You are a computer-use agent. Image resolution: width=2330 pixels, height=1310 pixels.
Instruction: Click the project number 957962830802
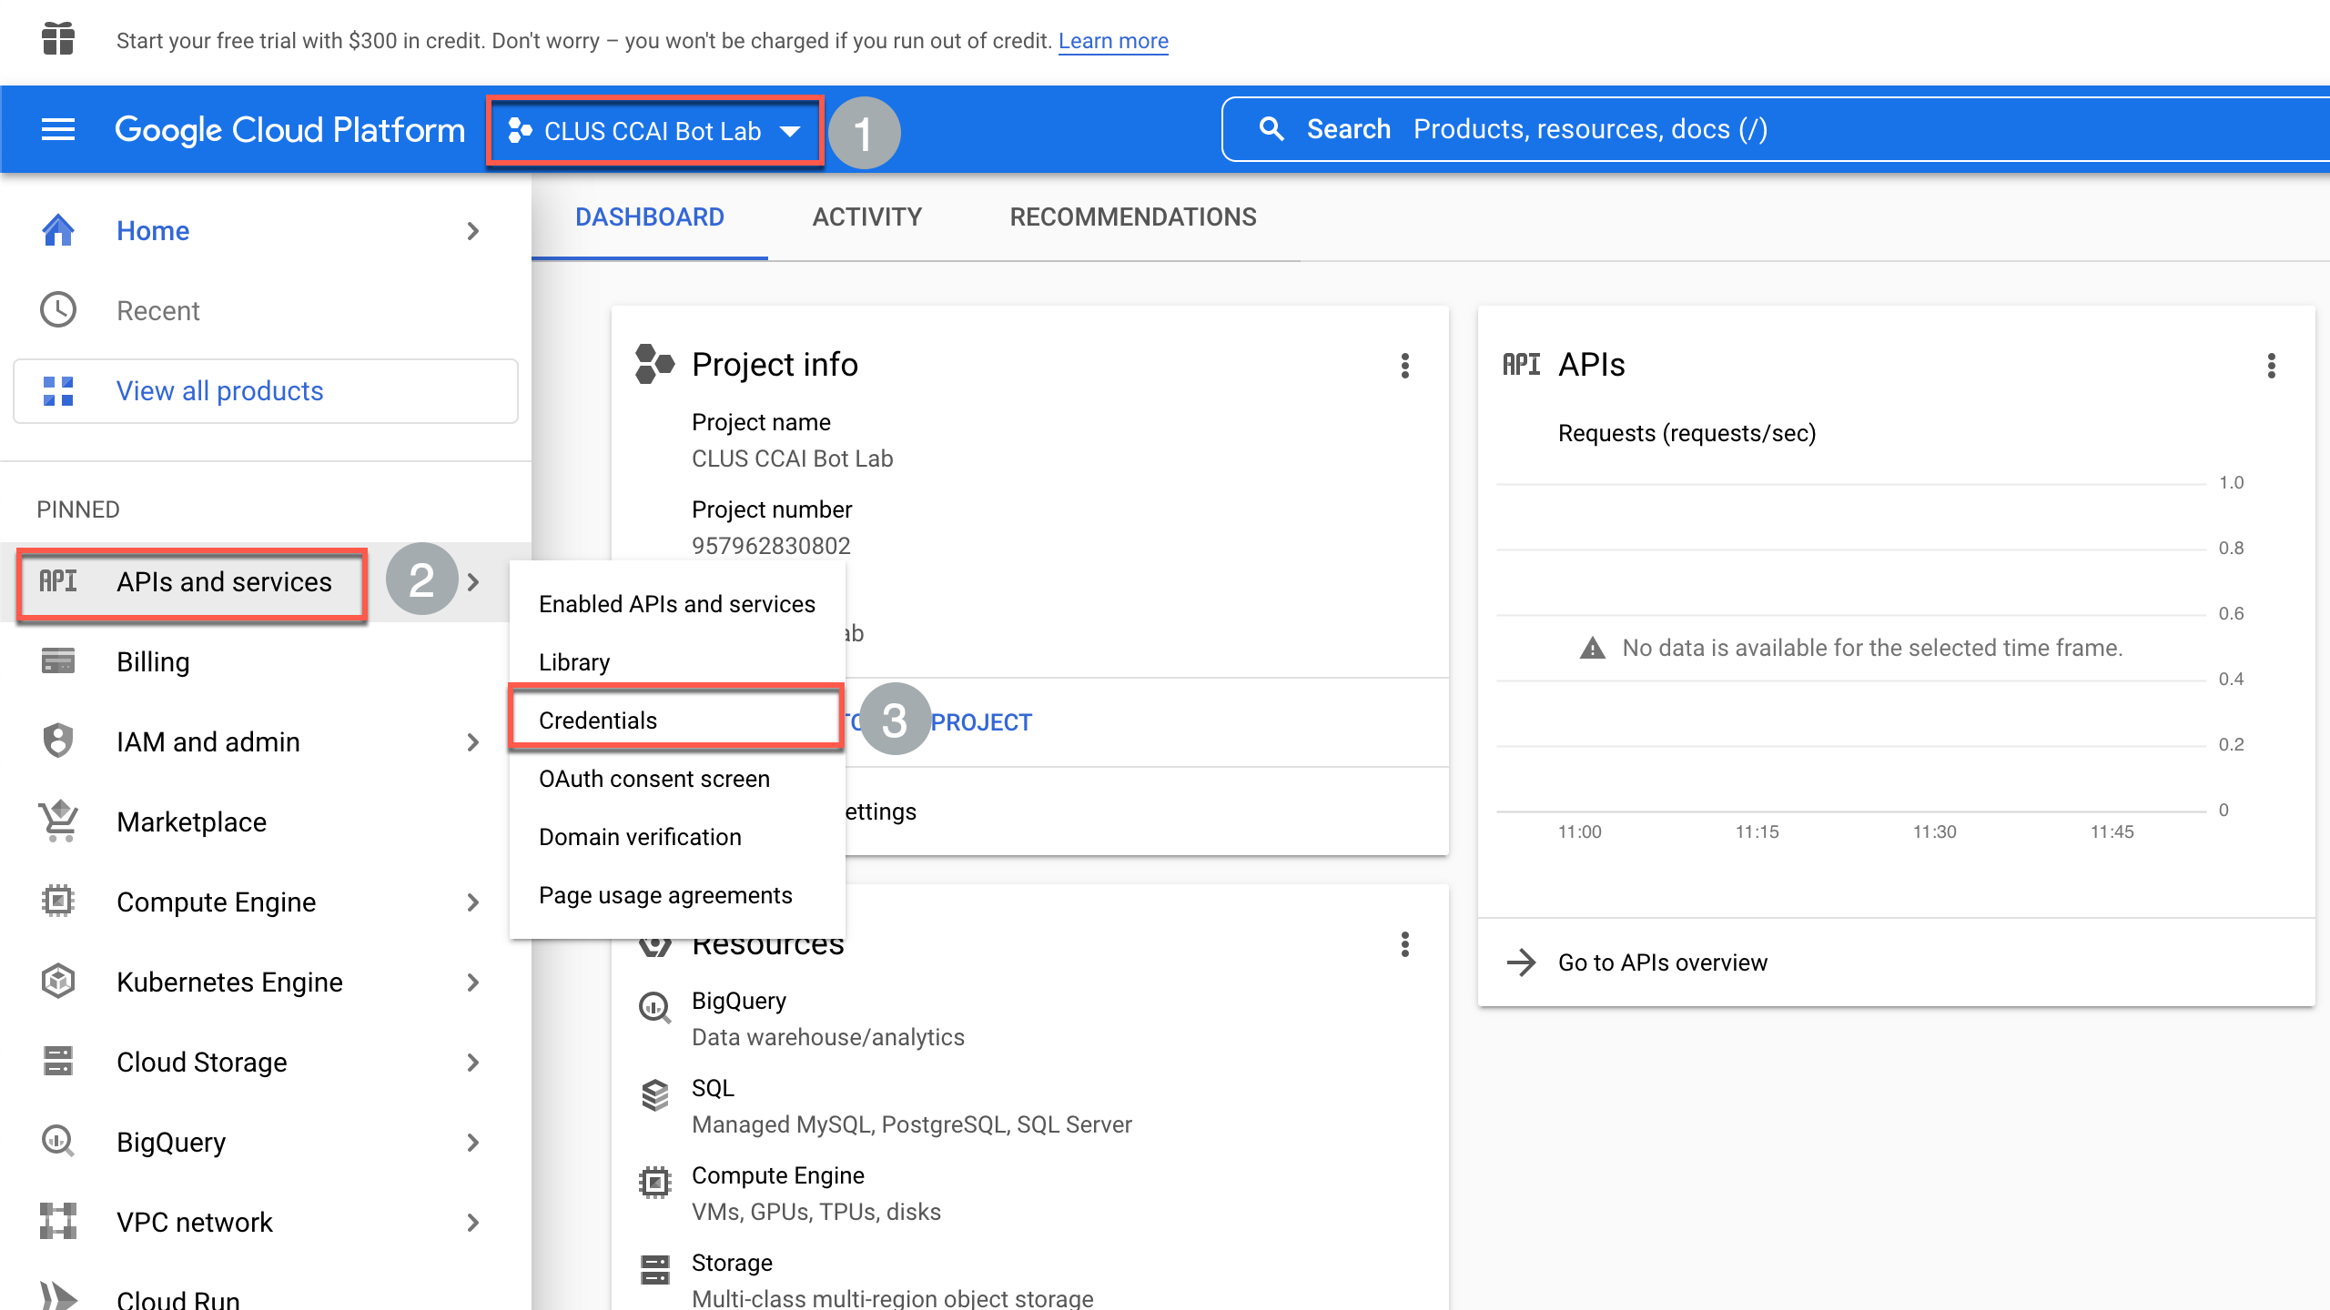771,546
